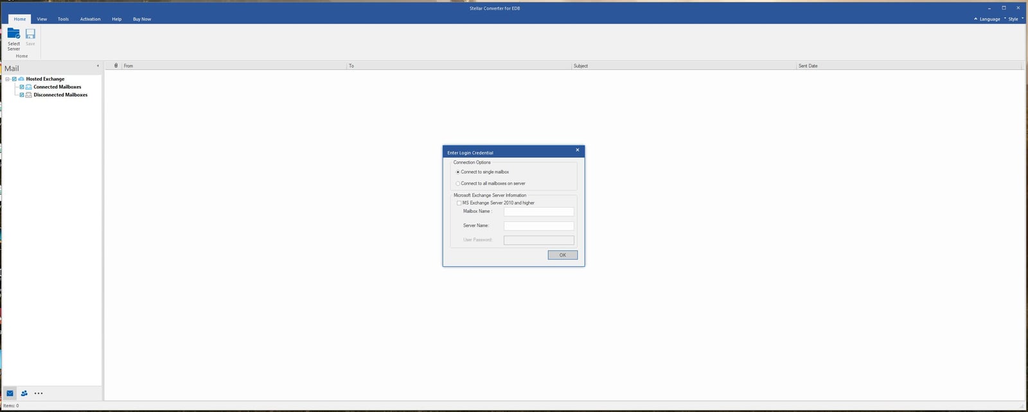Select the Connected Mailboxes tree label
Screen dimensions: 1028x412
[57, 87]
